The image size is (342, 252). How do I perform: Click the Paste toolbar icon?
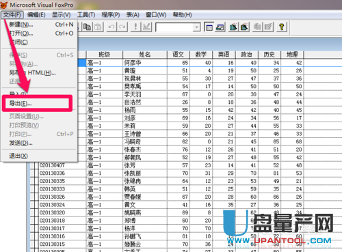point(98,27)
